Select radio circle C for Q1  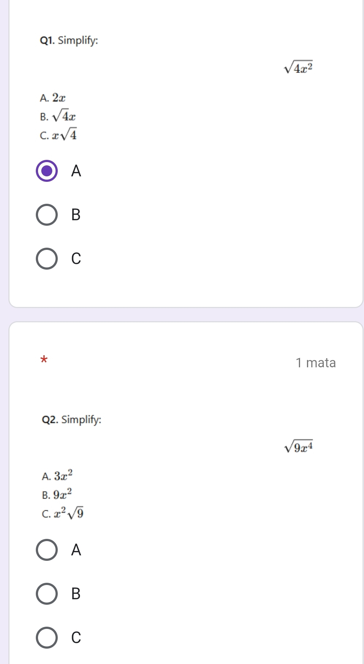coord(47,259)
